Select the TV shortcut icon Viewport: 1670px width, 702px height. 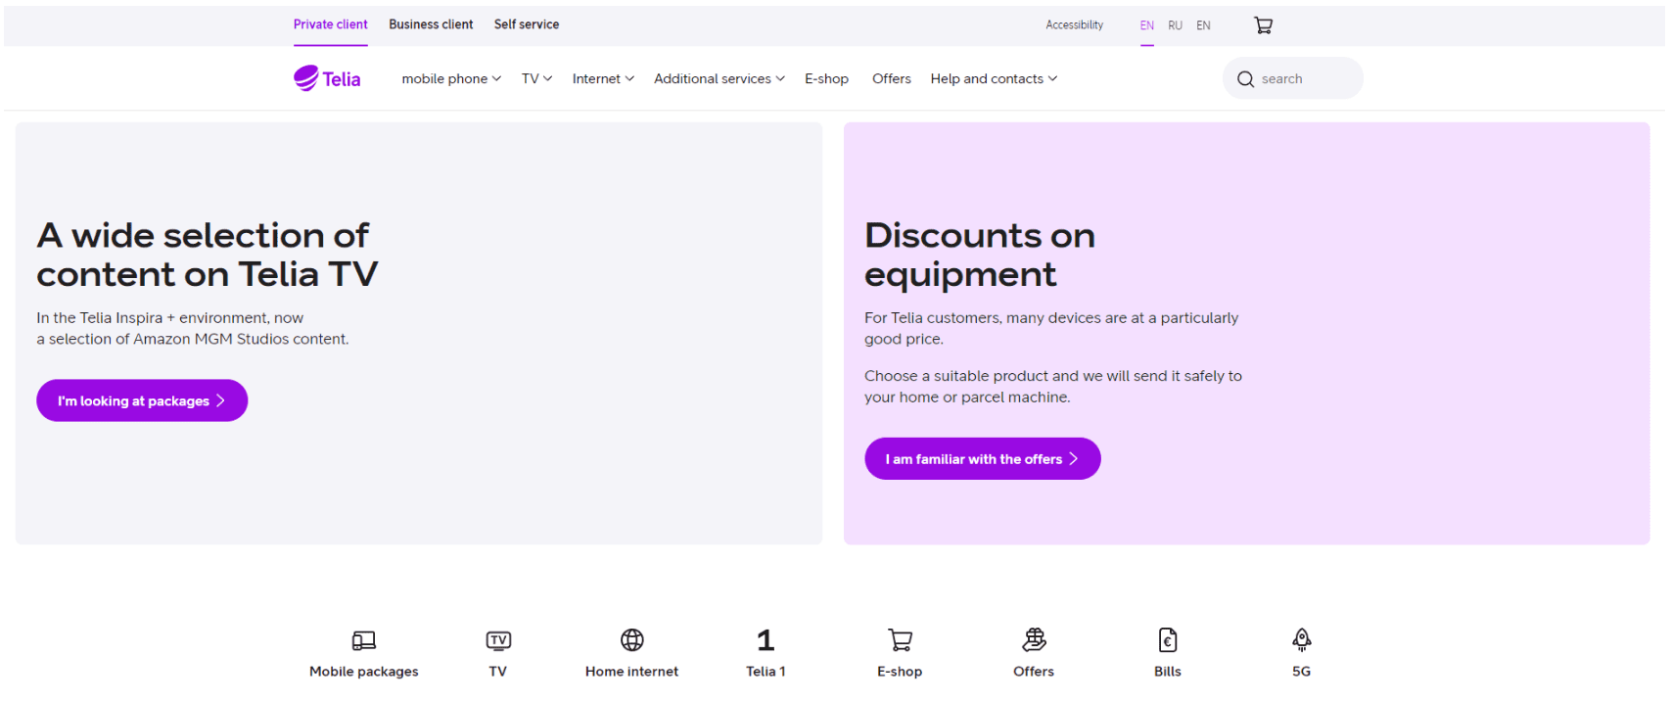498,640
